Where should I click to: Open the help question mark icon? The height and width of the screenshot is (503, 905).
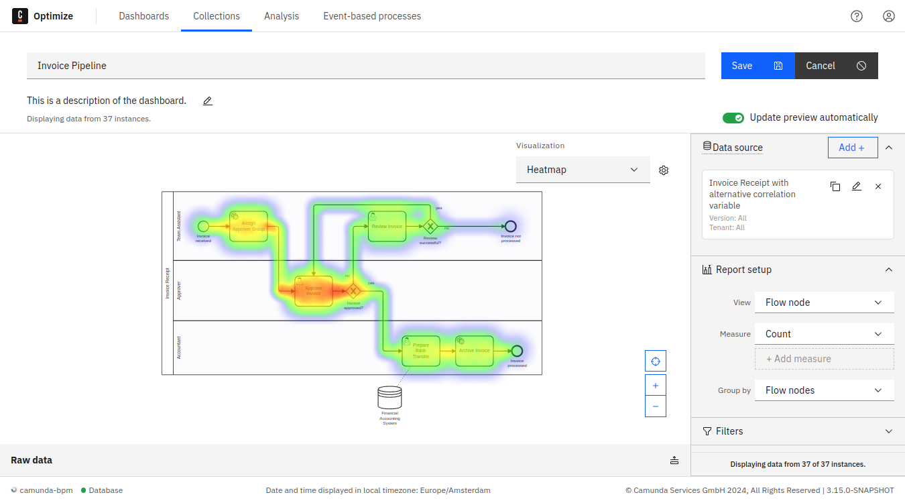tap(857, 15)
